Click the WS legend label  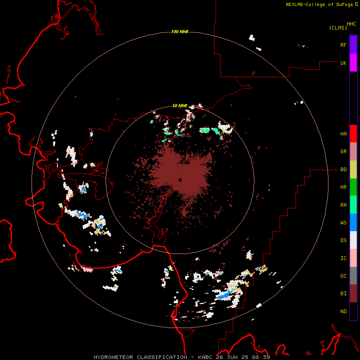pyautogui.click(x=343, y=223)
